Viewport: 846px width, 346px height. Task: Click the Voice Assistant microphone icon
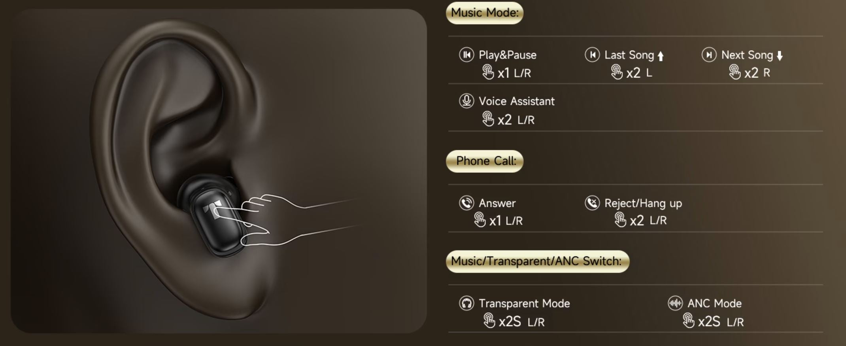tap(466, 101)
